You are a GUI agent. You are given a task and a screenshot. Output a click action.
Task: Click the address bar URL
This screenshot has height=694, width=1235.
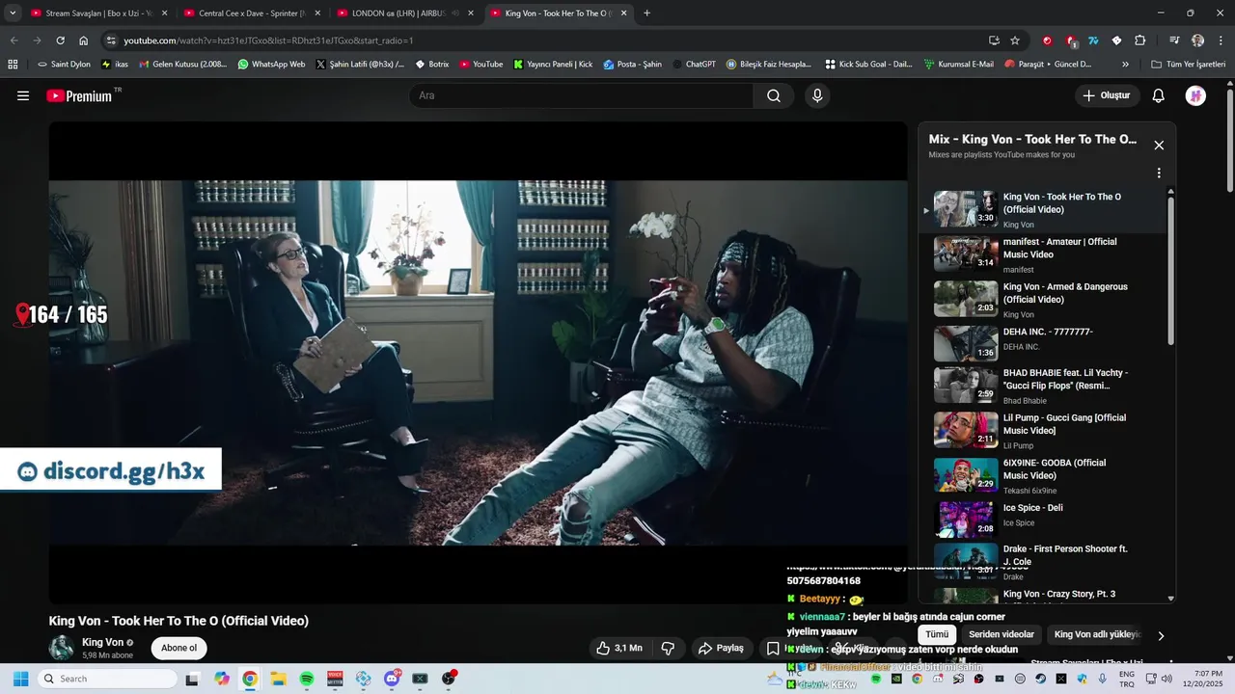268,40
